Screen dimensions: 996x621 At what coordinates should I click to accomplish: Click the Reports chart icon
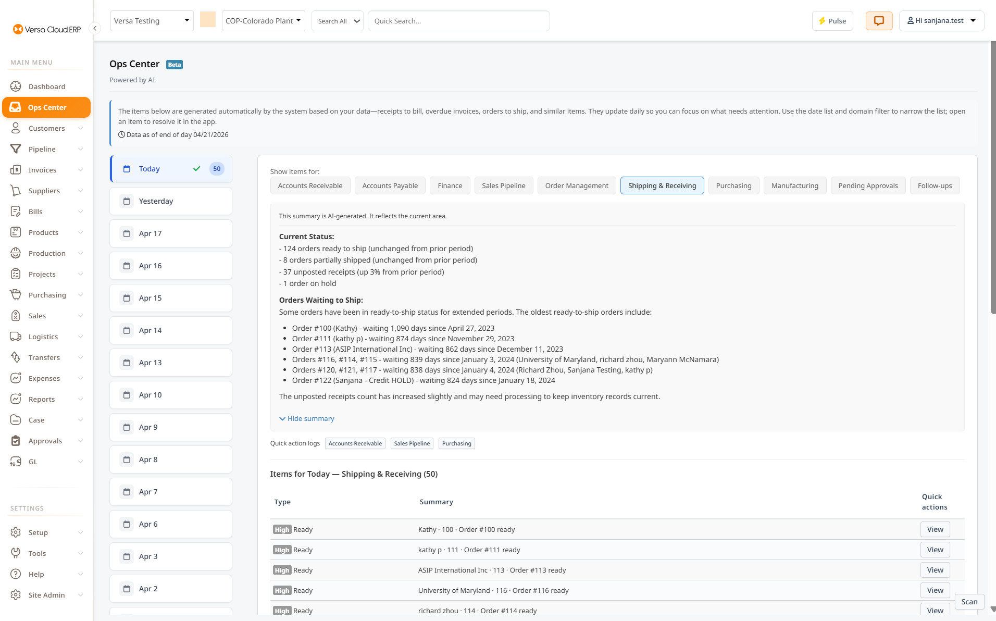16,399
